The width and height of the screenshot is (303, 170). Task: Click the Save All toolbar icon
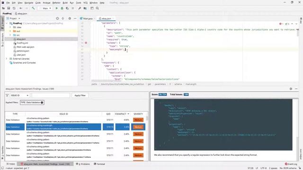click(9, 8)
